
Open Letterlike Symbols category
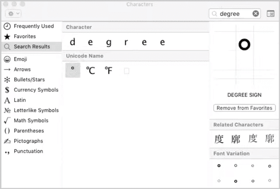(x=32, y=110)
